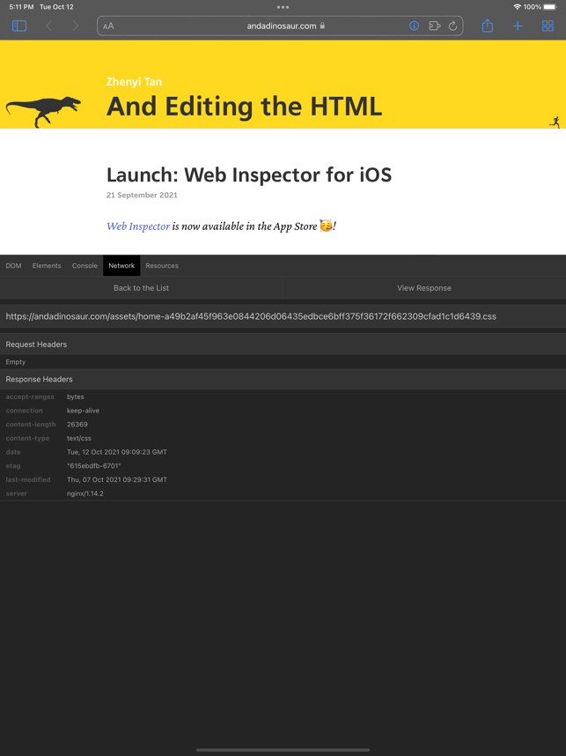The image size is (566, 756).
Task: Focus the andadinosaur.com address bar
Action: 280,26
